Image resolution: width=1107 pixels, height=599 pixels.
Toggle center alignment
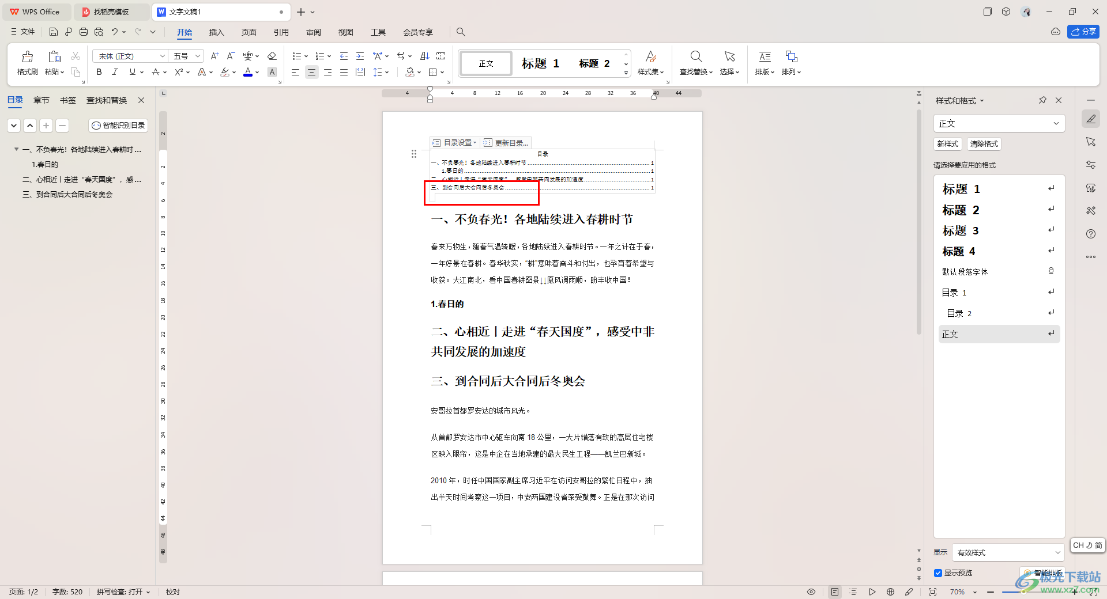pos(311,72)
